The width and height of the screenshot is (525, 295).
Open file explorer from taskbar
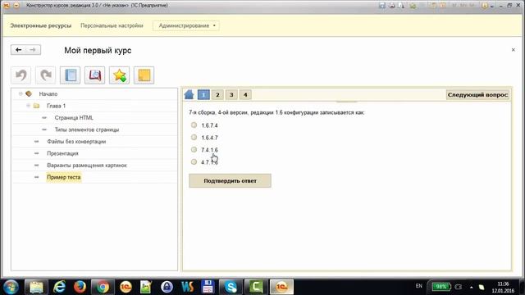(x=36, y=287)
